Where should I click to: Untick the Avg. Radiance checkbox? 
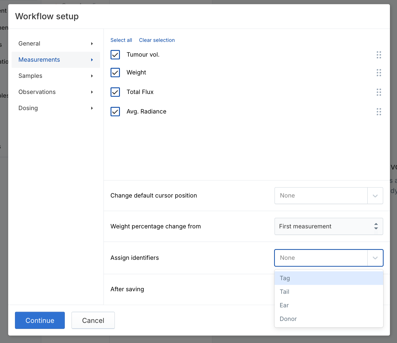[x=115, y=112]
